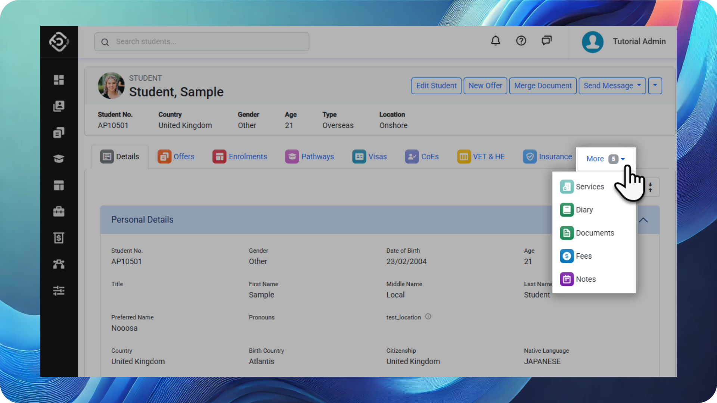The height and width of the screenshot is (403, 717).
Task: Toggle the More tabs dropdown
Action: 605,159
